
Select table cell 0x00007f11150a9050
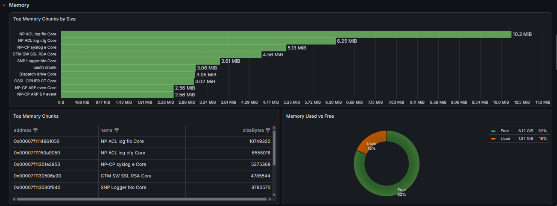pos(56,153)
